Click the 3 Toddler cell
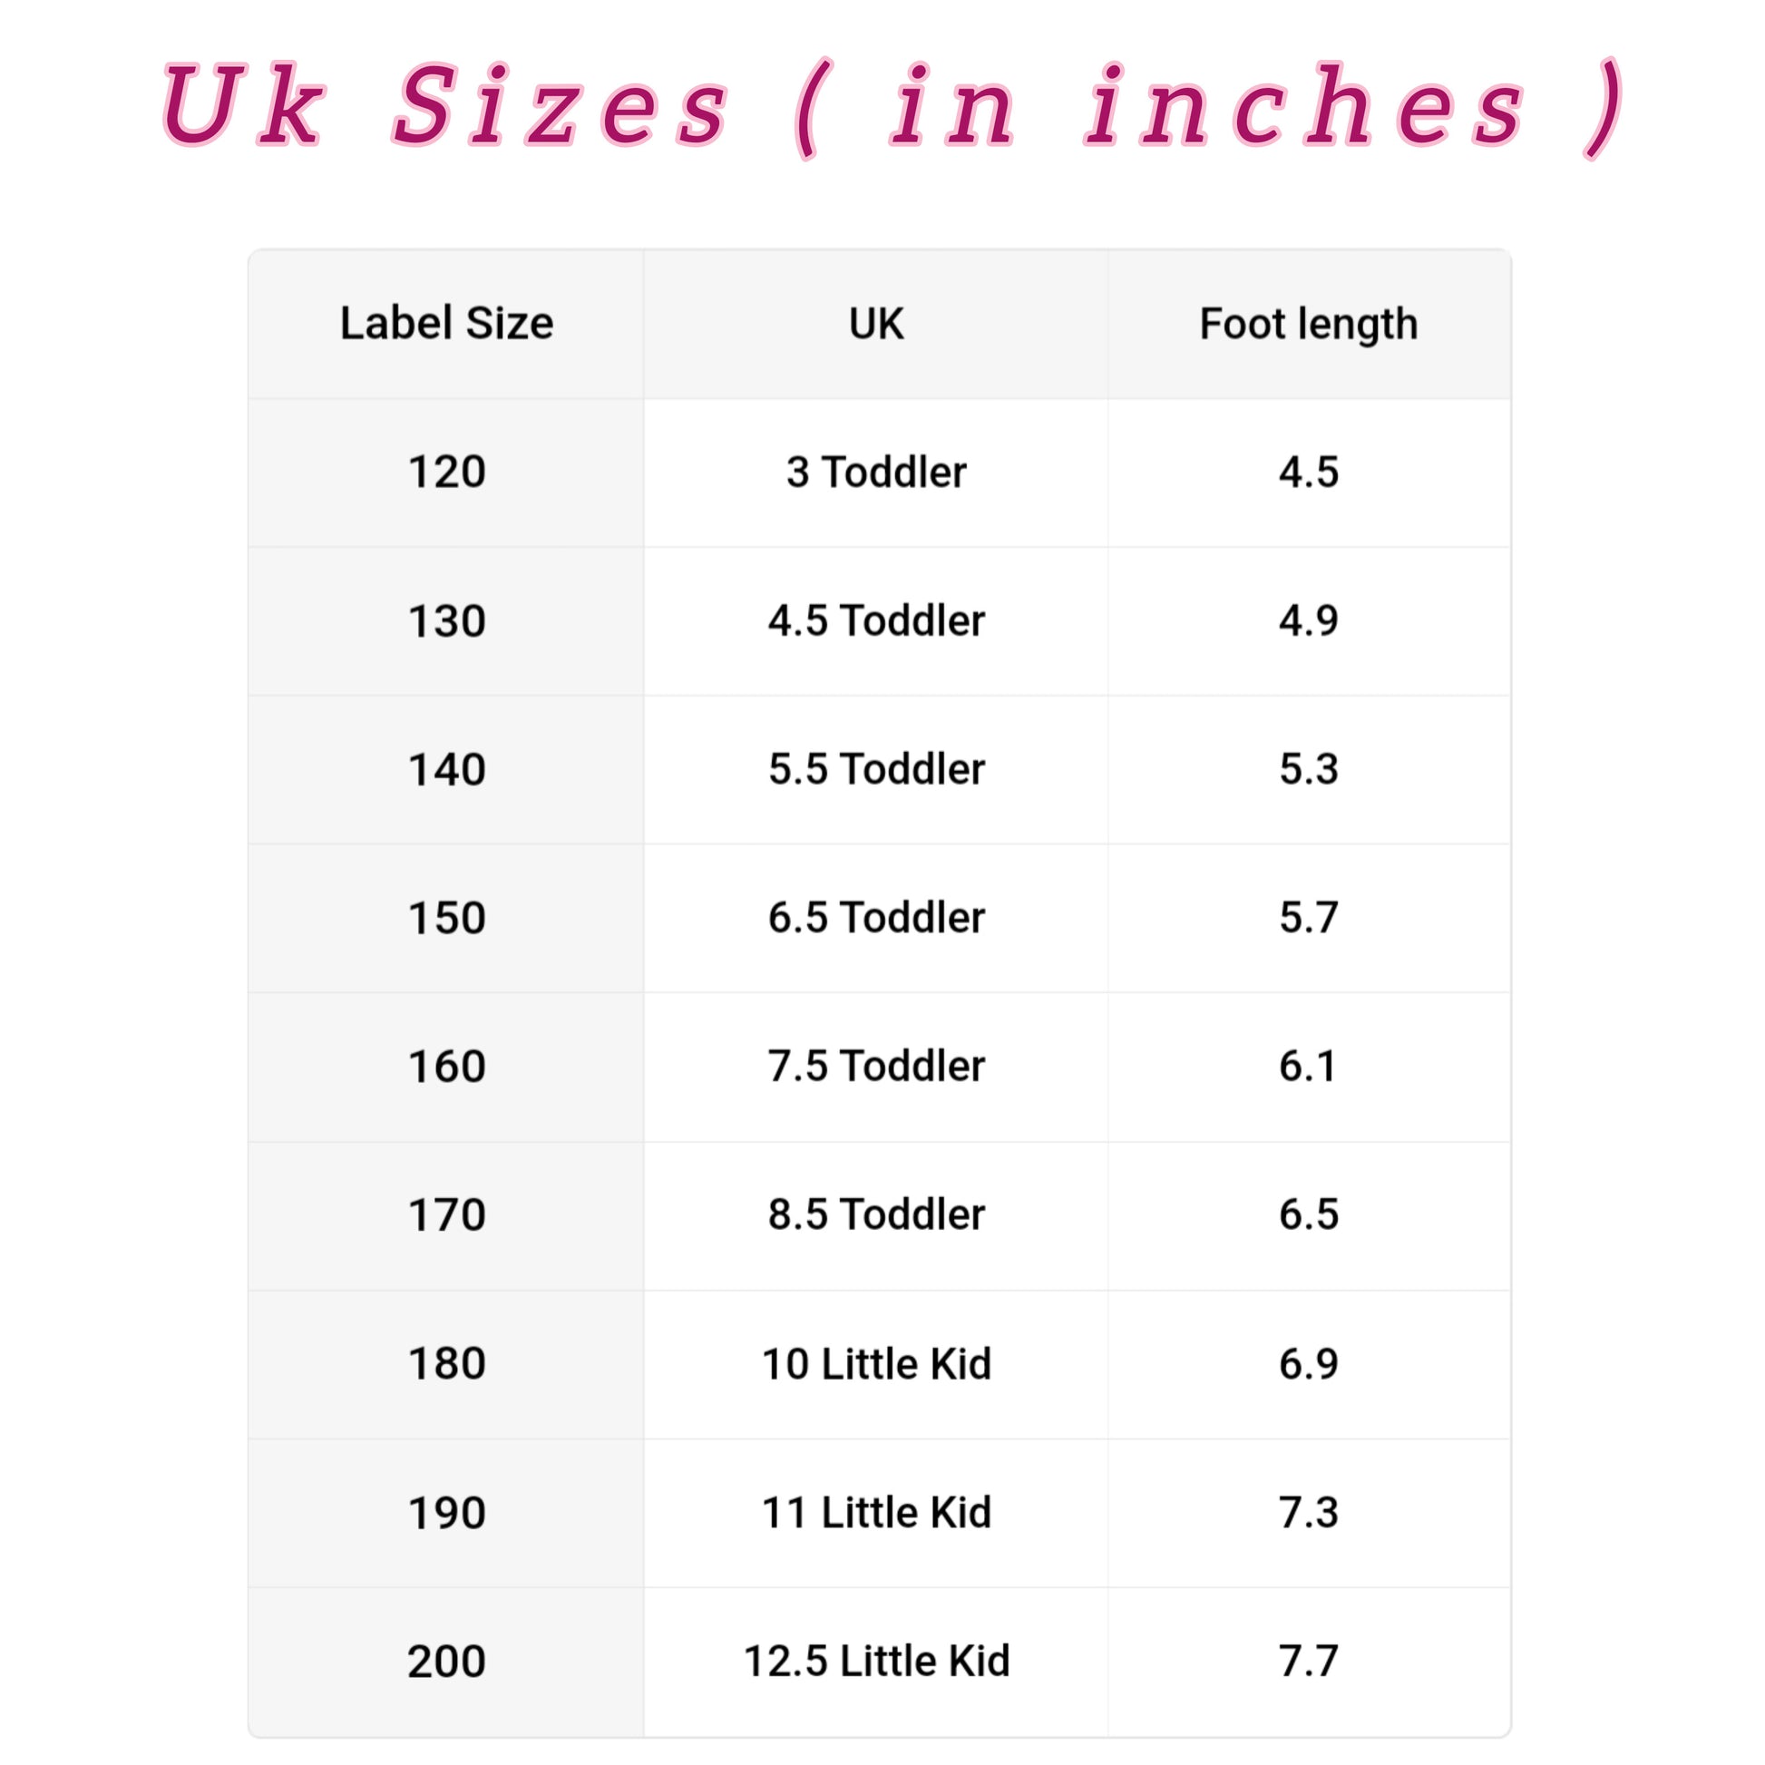Image resolution: width=1765 pixels, height=1765 pixels. (x=876, y=473)
